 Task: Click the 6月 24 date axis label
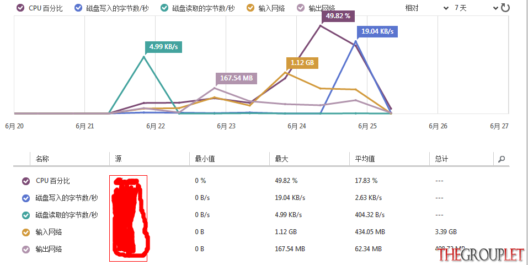[x=297, y=126]
